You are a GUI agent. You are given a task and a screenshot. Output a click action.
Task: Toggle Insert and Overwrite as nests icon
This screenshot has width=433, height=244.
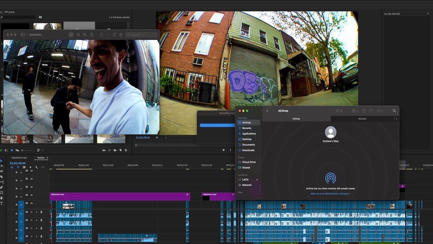coord(12,167)
